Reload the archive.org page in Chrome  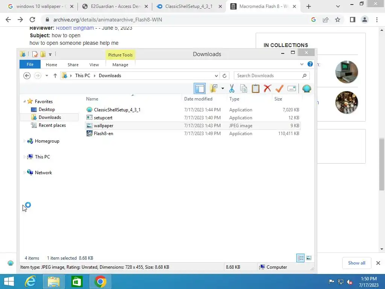coord(32,20)
